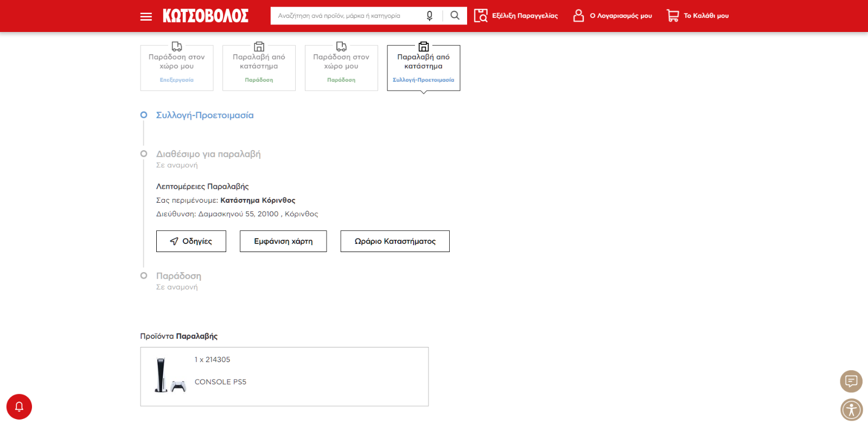Click truck icon on third shipment tab

coord(341,47)
